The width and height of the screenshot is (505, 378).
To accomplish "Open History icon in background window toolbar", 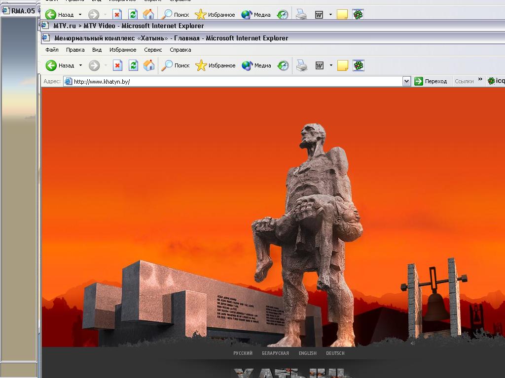I will (x=283, y=14).
